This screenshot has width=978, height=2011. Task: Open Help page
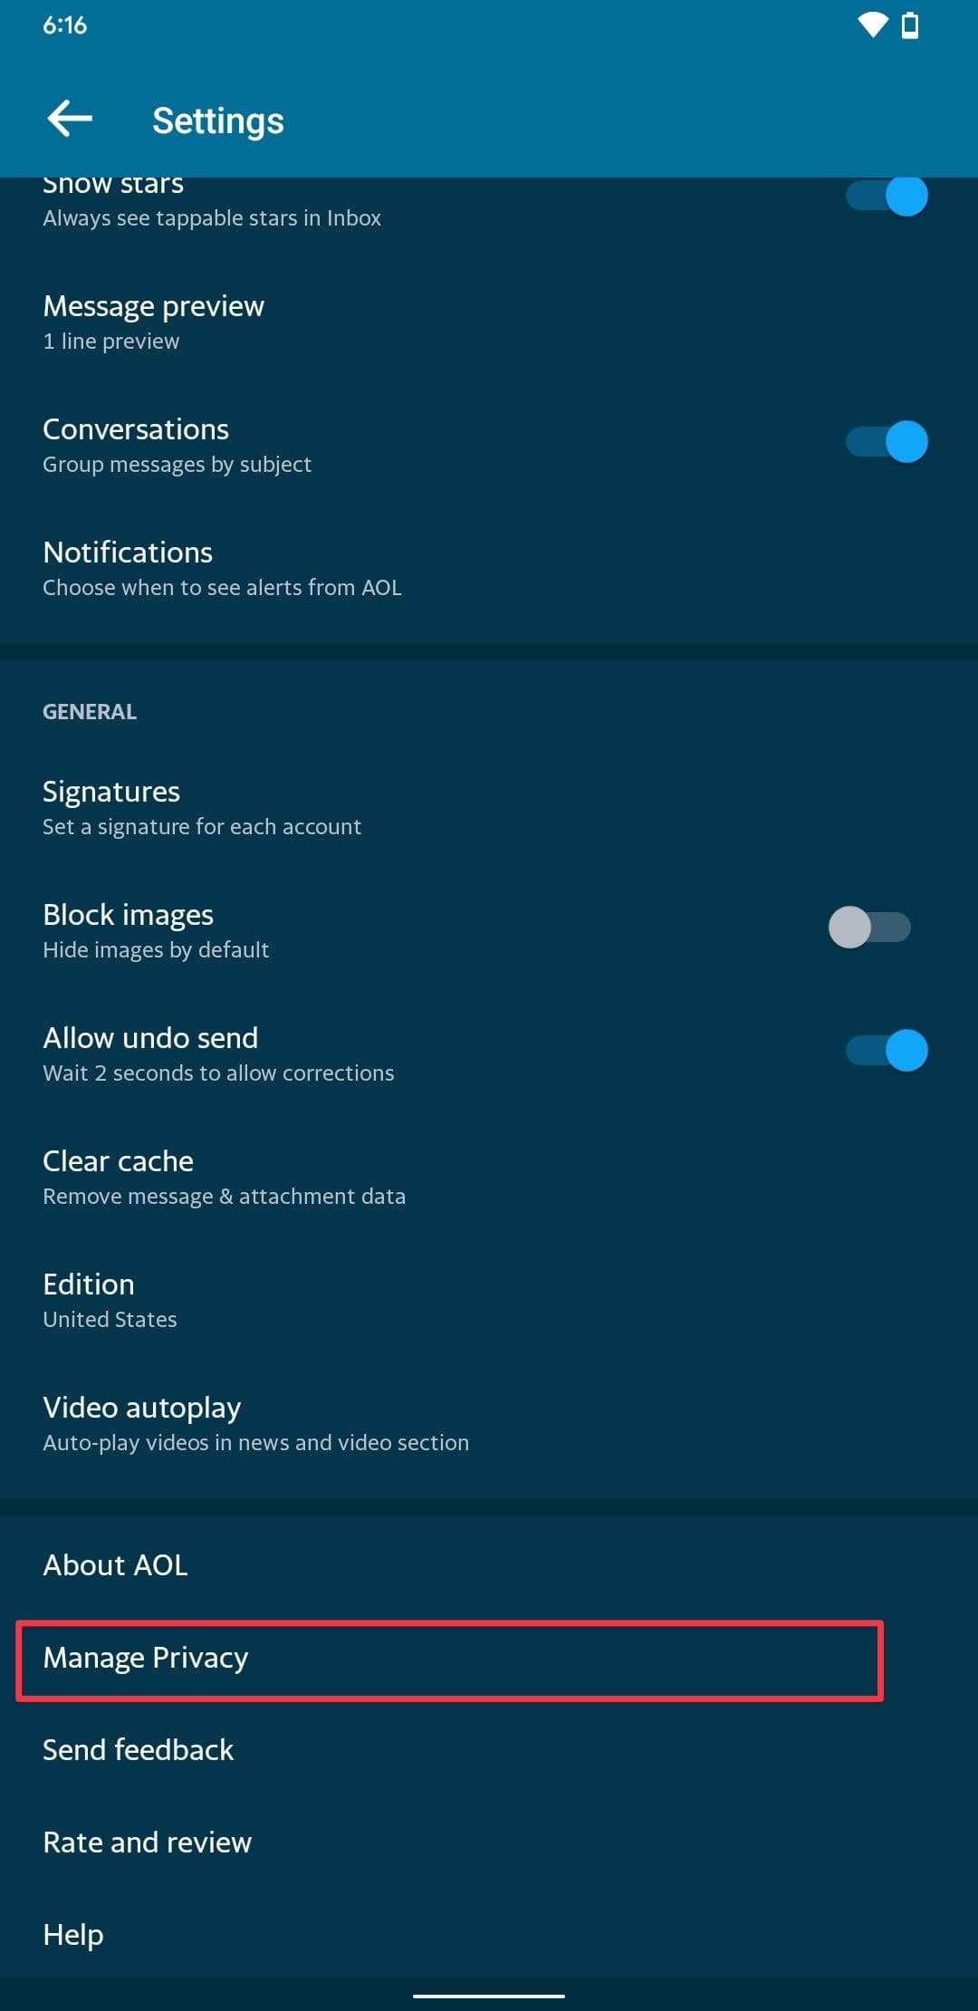pyautogui.click(x=489, y=1935)
